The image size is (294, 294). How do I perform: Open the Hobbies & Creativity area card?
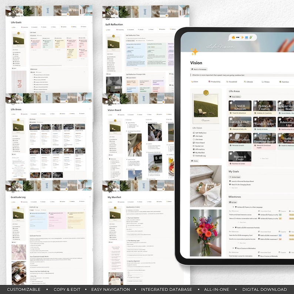pyautogui.click(x=264, y=108)
